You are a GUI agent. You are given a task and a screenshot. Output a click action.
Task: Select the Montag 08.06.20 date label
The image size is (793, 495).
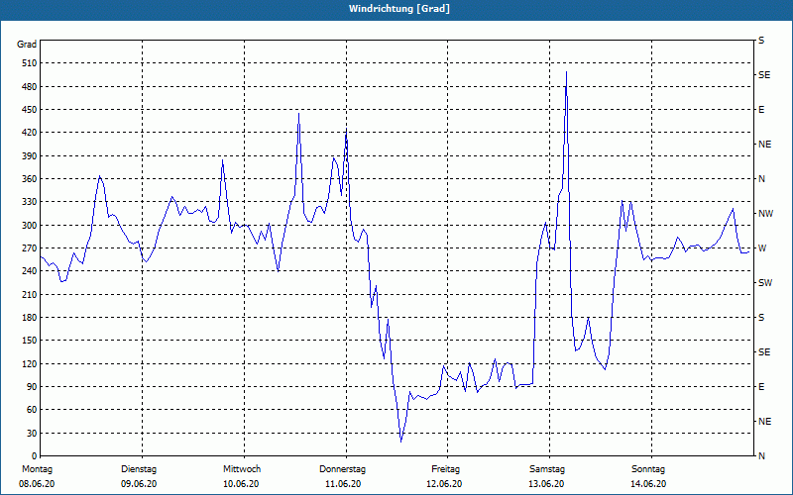[37, 476]
